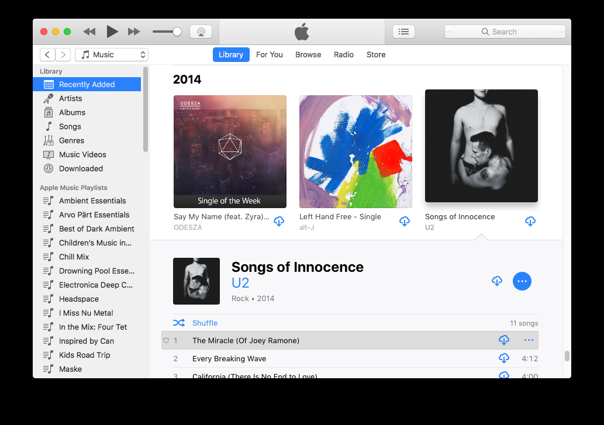Open the Store tab
604x425 pixels.
[x=376, y=55]
